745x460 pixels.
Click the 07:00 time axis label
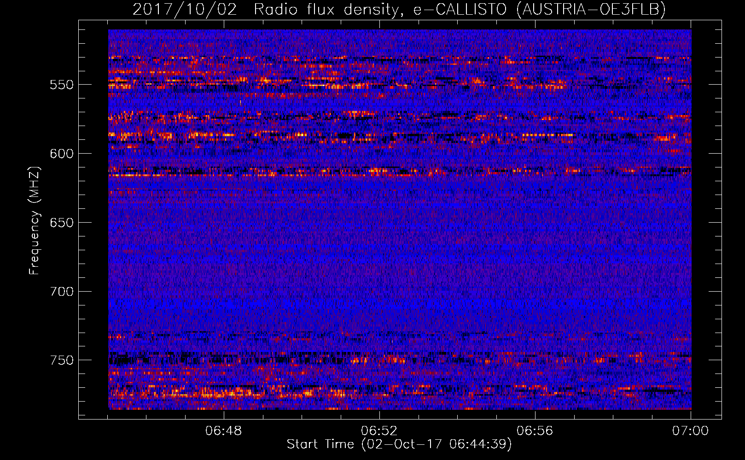tap(690, 431)
